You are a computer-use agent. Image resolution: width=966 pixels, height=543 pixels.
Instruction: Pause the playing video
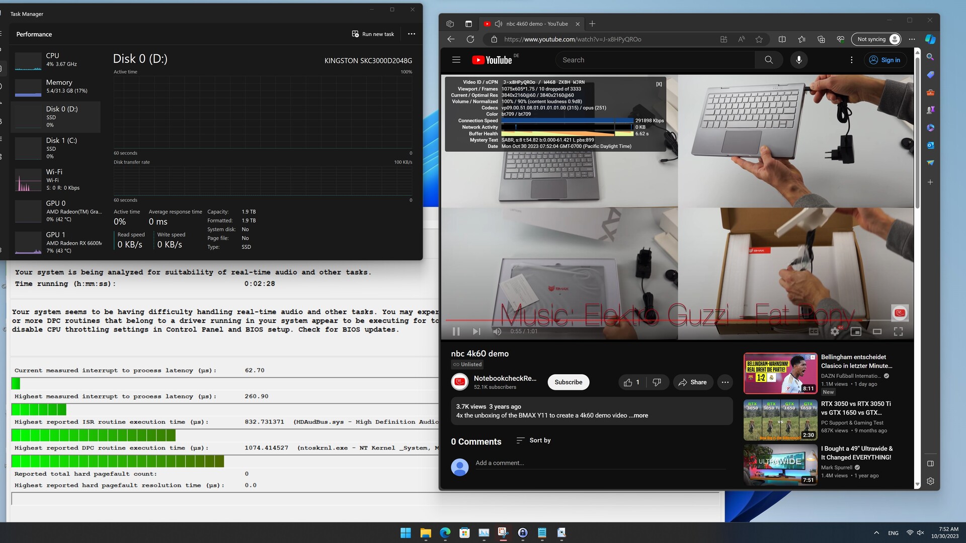pyautogui.click(x=456, y=332)
